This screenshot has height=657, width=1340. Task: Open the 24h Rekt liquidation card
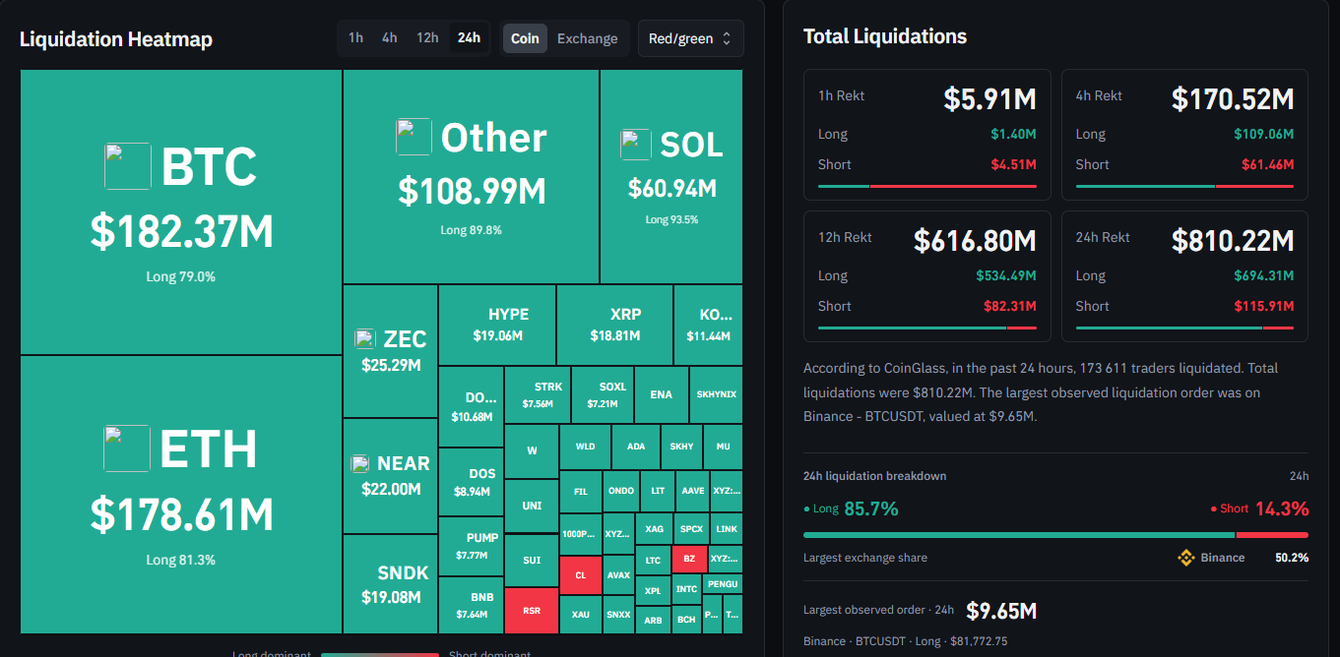pos(1184,276)
